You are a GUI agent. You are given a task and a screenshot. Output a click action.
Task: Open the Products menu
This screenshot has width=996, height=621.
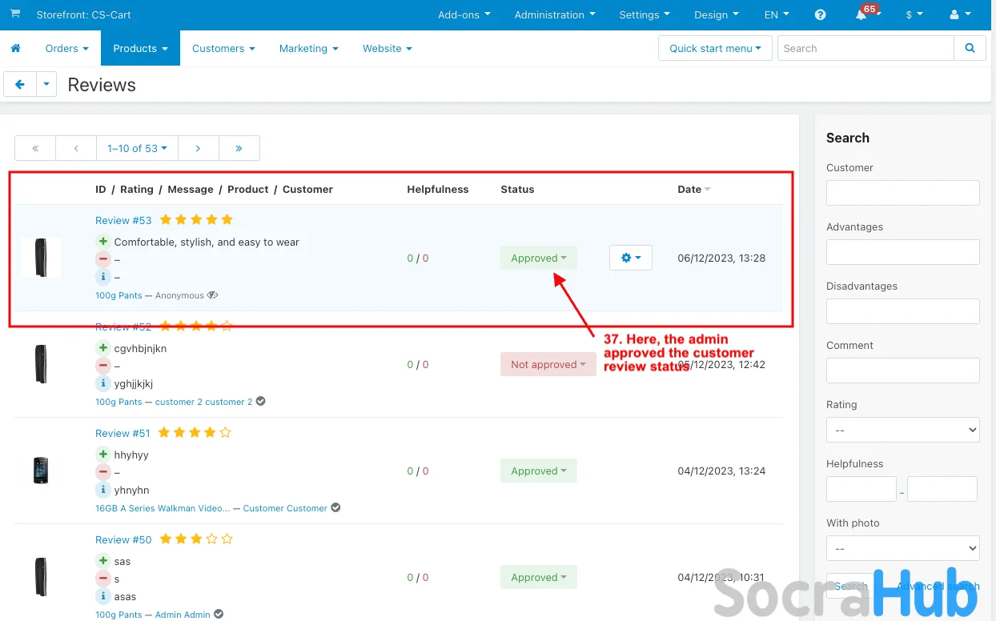pyautogui.click(x=140, y=49)
